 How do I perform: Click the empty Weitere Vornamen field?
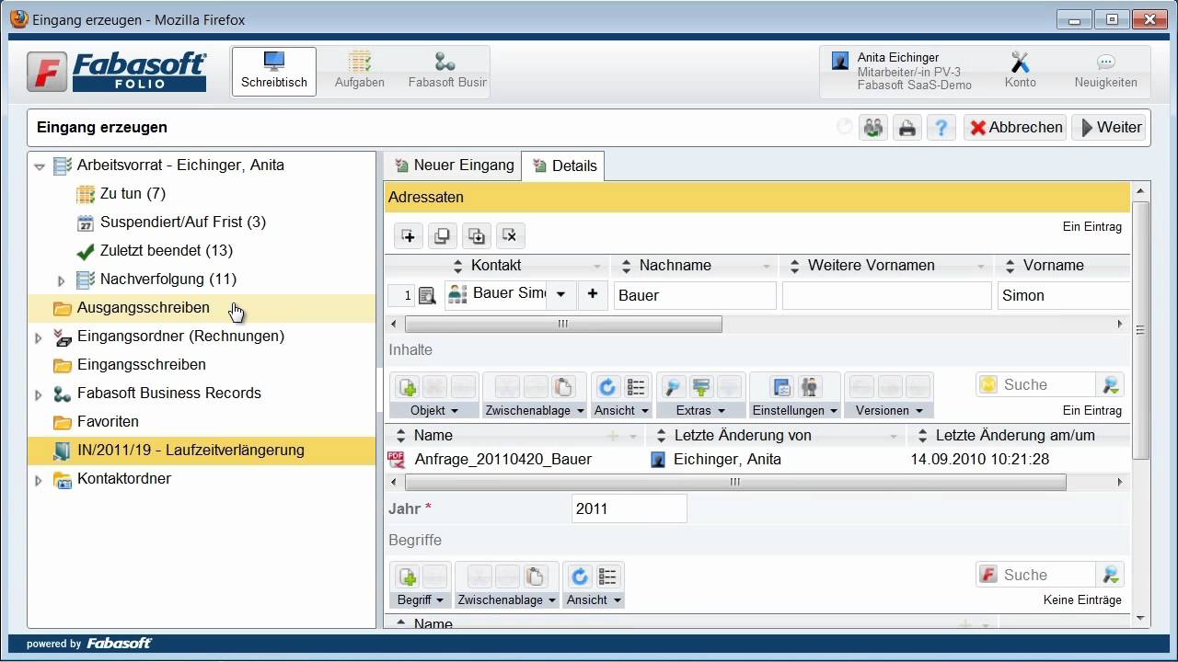(x=886, y=296)
